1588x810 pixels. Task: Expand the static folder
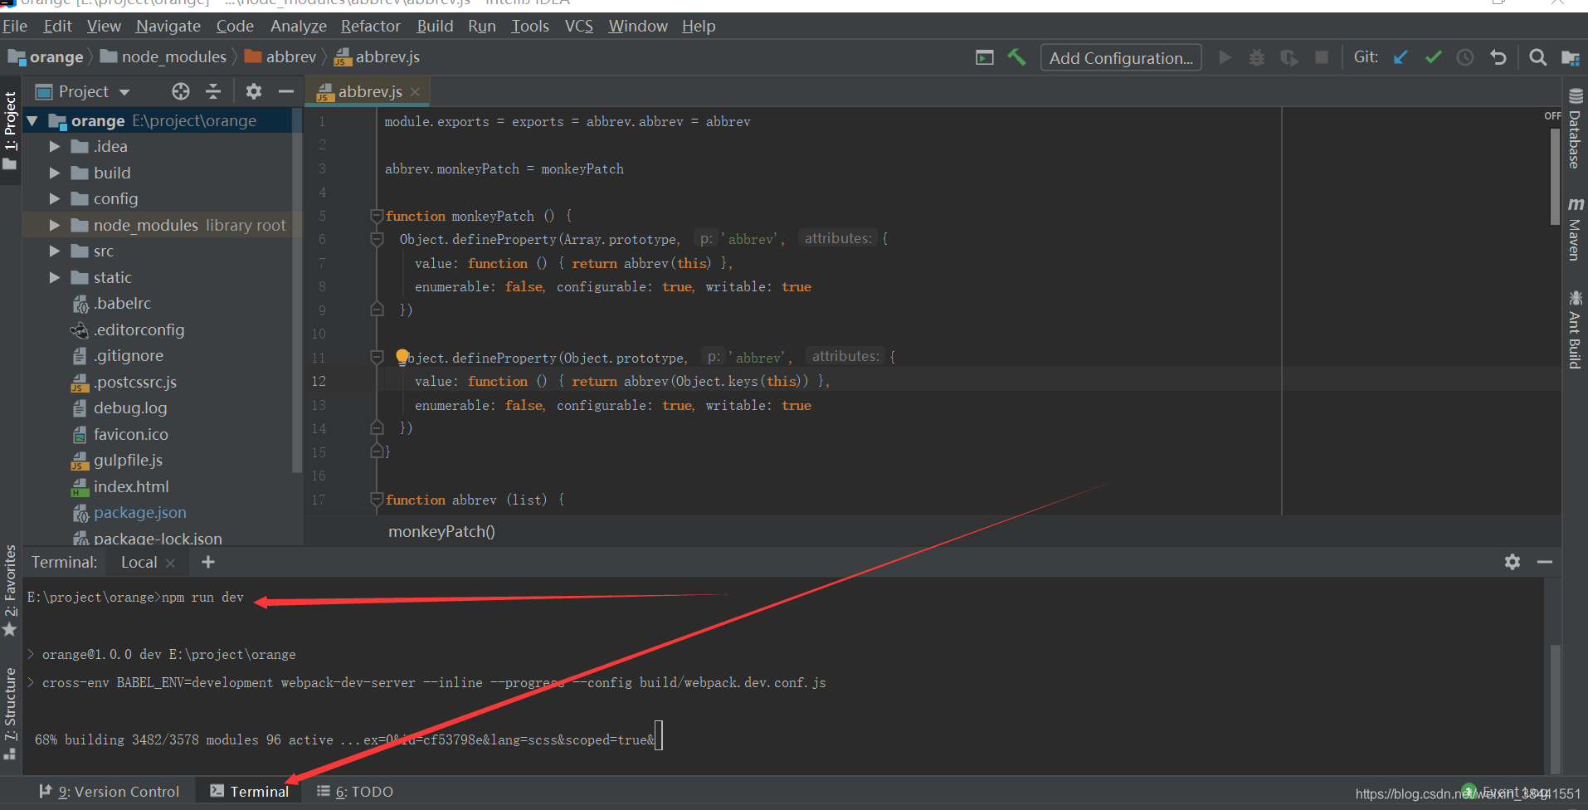pos(55,277)
